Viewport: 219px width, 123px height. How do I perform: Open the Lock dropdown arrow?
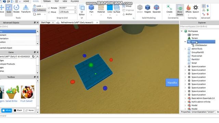[42, 6]
